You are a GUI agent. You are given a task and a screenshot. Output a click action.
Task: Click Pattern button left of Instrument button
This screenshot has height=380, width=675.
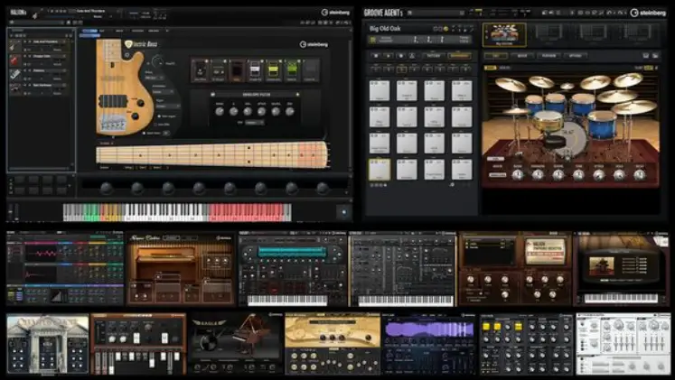point(433,56)
